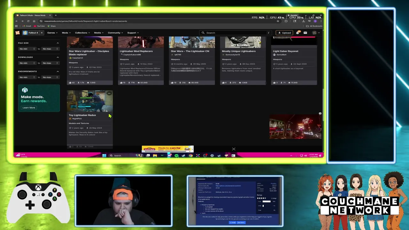This screenshot has height=230, width=409.
Task: Open Spotify from the taskbar
Action: point(176,156)
